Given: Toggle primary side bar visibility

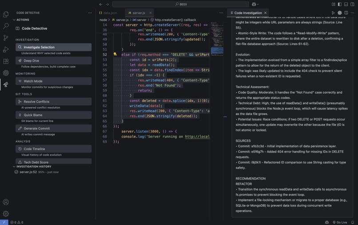Looking at the screenshot, I should [x=340, y=4].
